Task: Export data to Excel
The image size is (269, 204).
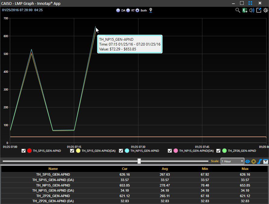Action: tap(245, 10)
